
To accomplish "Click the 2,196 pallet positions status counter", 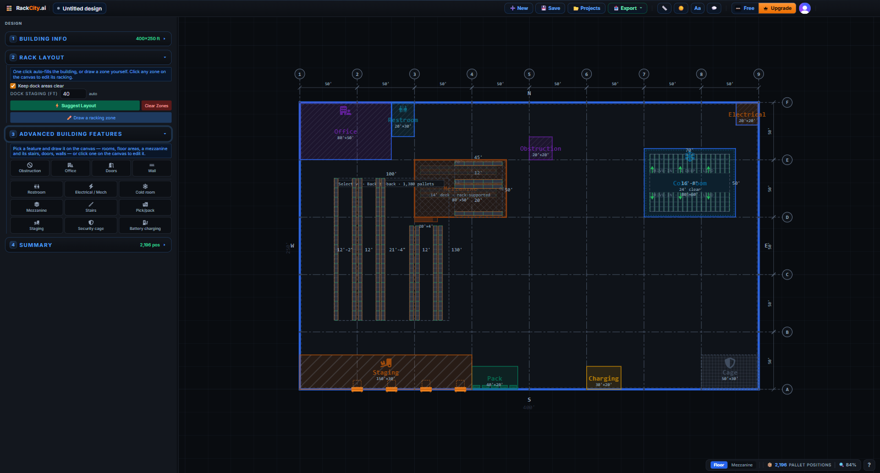I will click(799, 465).
